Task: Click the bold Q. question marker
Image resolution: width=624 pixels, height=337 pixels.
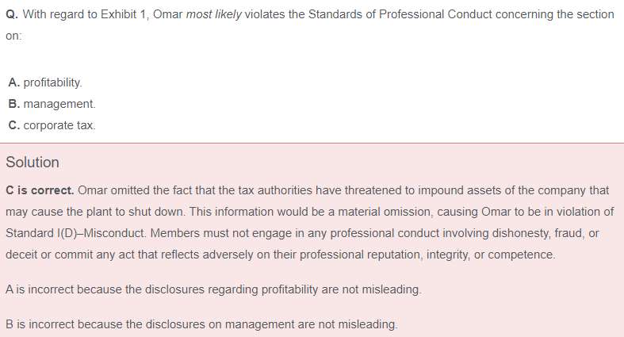Action: pos(12,14)
